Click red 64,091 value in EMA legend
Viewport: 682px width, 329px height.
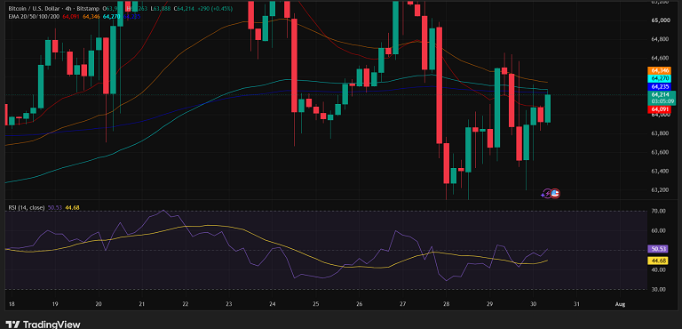pyautogui.click(x=70, y=17)
